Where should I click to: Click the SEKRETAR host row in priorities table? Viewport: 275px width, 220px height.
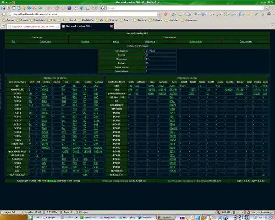[55, 144]
